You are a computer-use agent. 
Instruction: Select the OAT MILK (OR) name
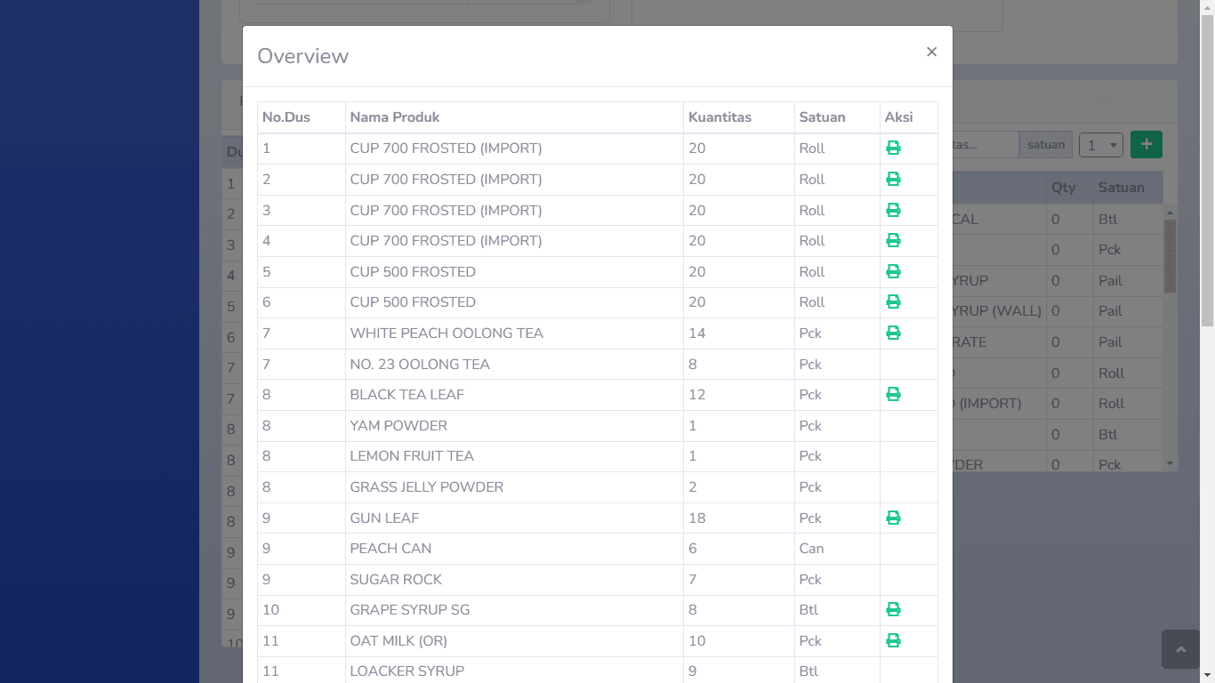tap(398, 641)
